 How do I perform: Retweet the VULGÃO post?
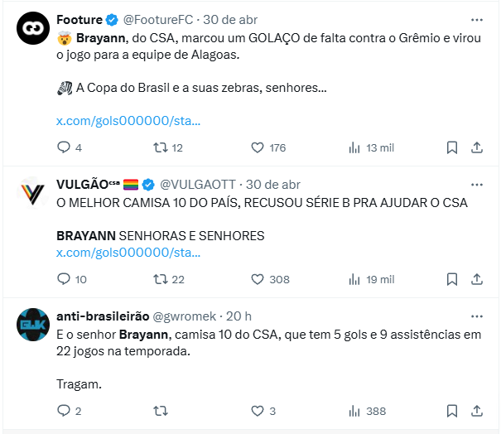[161, 279]
